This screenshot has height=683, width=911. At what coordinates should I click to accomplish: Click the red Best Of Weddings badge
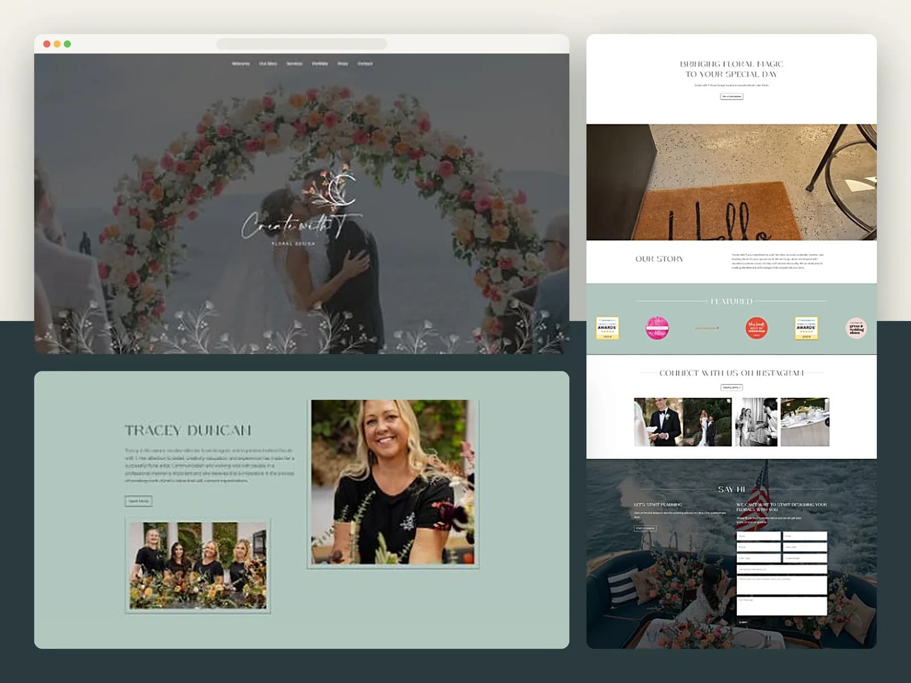(757, 328)
